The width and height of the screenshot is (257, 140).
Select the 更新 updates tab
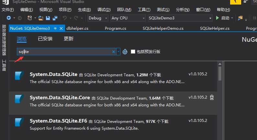click(x=69, y=39)
